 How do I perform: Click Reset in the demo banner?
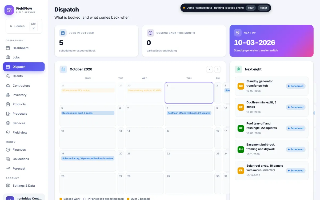263,8
